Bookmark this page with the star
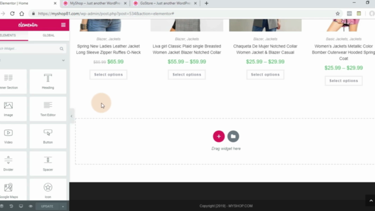Screen dimensions: 375x211 tap(337, 13)
